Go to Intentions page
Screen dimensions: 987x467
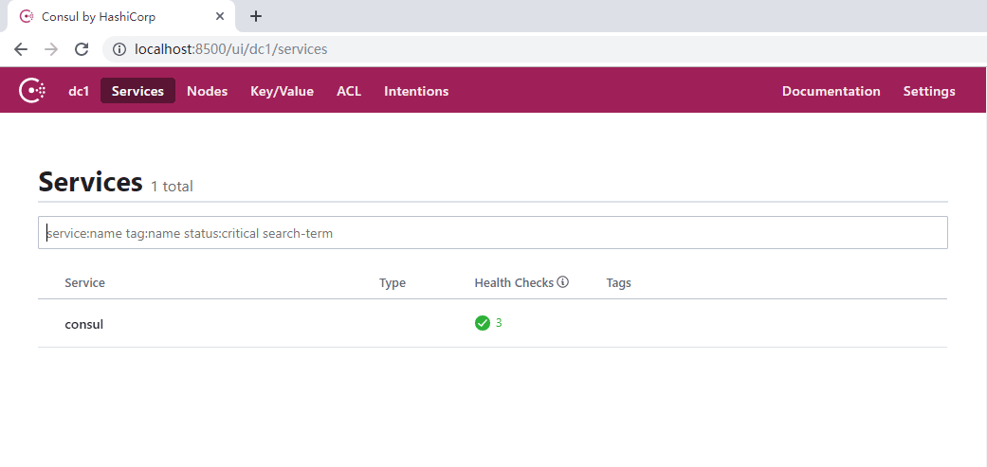tap(416, 91)
